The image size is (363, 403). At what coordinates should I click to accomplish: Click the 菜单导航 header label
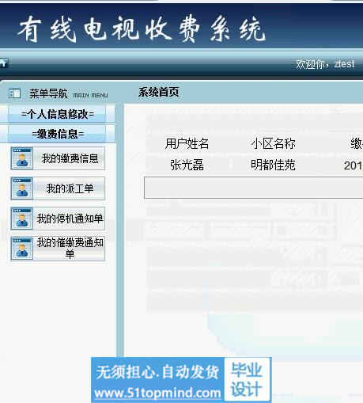[x=48, y=93]
